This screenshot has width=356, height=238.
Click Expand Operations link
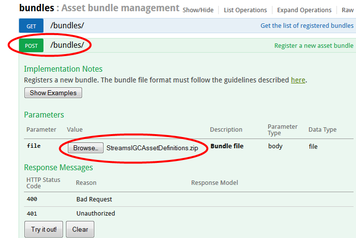(304, 10)
